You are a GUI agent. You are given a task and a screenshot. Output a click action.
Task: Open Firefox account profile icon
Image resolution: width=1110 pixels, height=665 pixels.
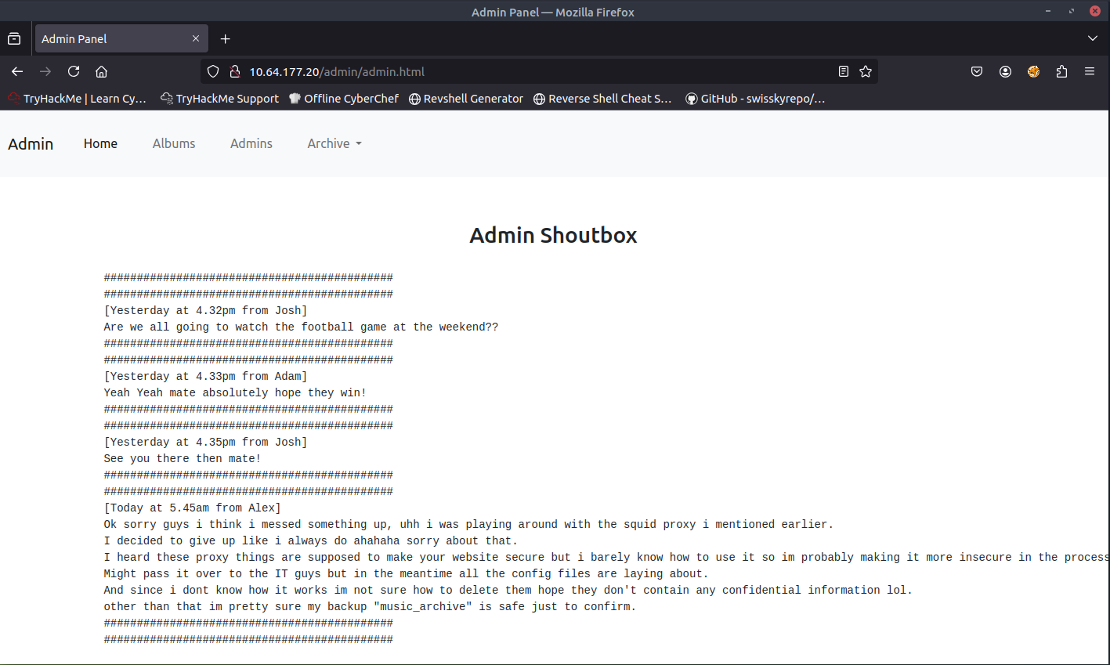click(x=1005, y=71)
